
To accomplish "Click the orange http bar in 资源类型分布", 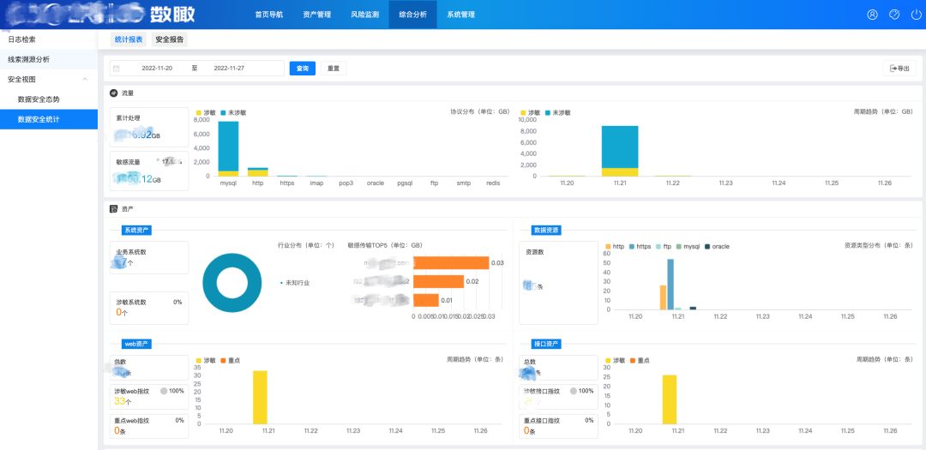I will tap(663, 297).
